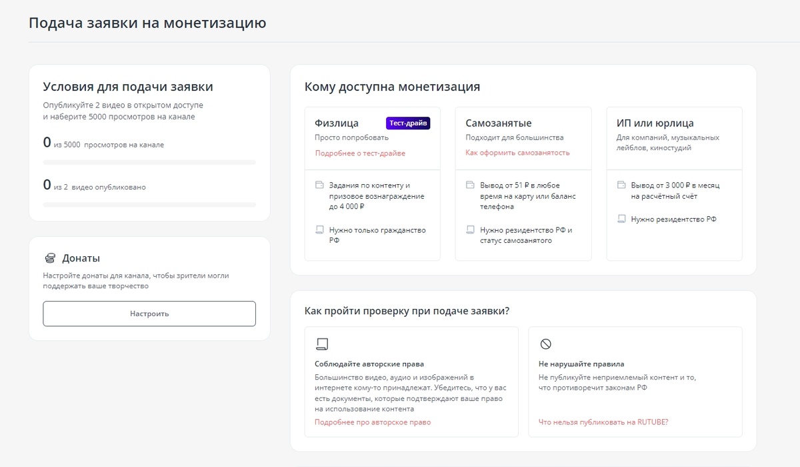
Task: Click 'Вывод от 51 ₽ в любое время' text
Action: 528,196
